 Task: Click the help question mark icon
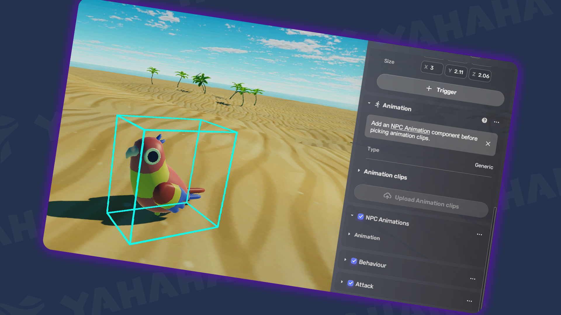point(484,120)
